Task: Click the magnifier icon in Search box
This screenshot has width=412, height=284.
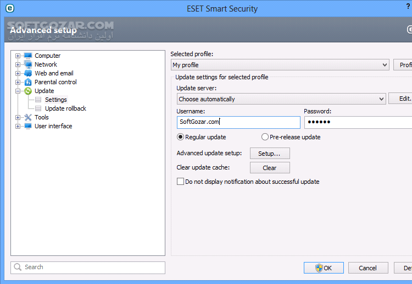Action: (18, 267)
